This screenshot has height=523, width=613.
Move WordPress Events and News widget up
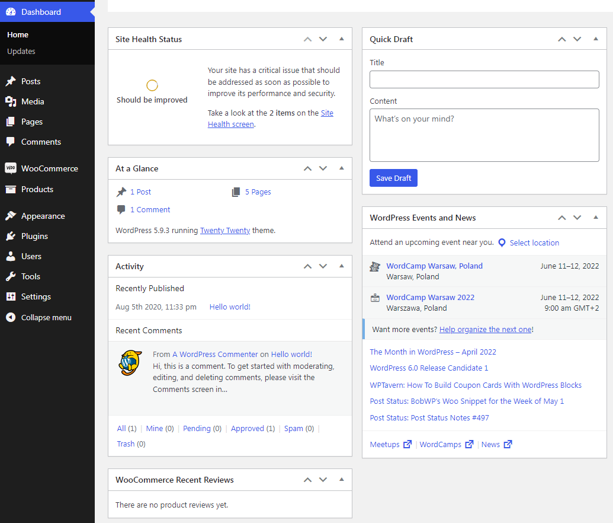562,218
